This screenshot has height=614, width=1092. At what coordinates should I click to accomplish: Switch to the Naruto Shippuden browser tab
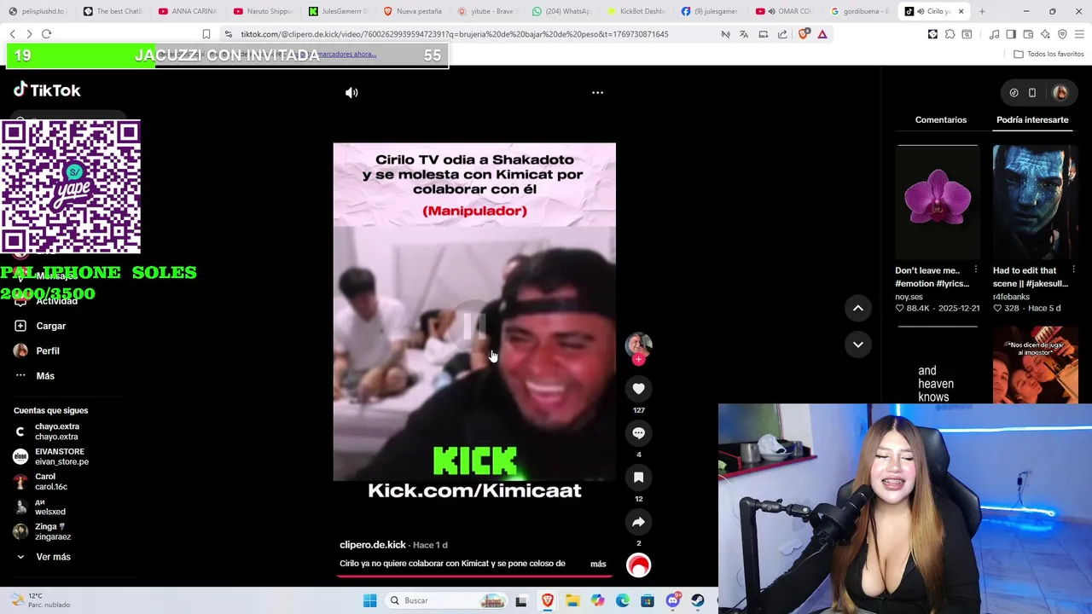(264, 11)
